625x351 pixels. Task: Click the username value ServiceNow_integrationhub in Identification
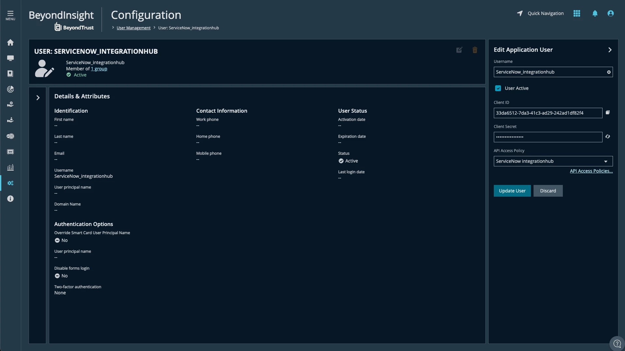[83, 176]
